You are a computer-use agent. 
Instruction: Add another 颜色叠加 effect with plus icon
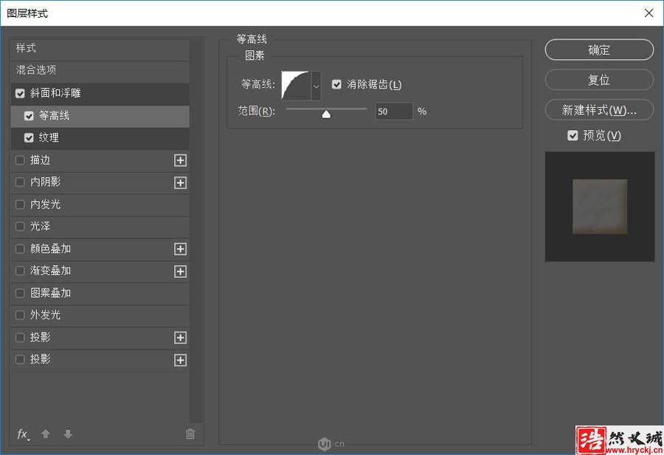click(x=181, y=249)
